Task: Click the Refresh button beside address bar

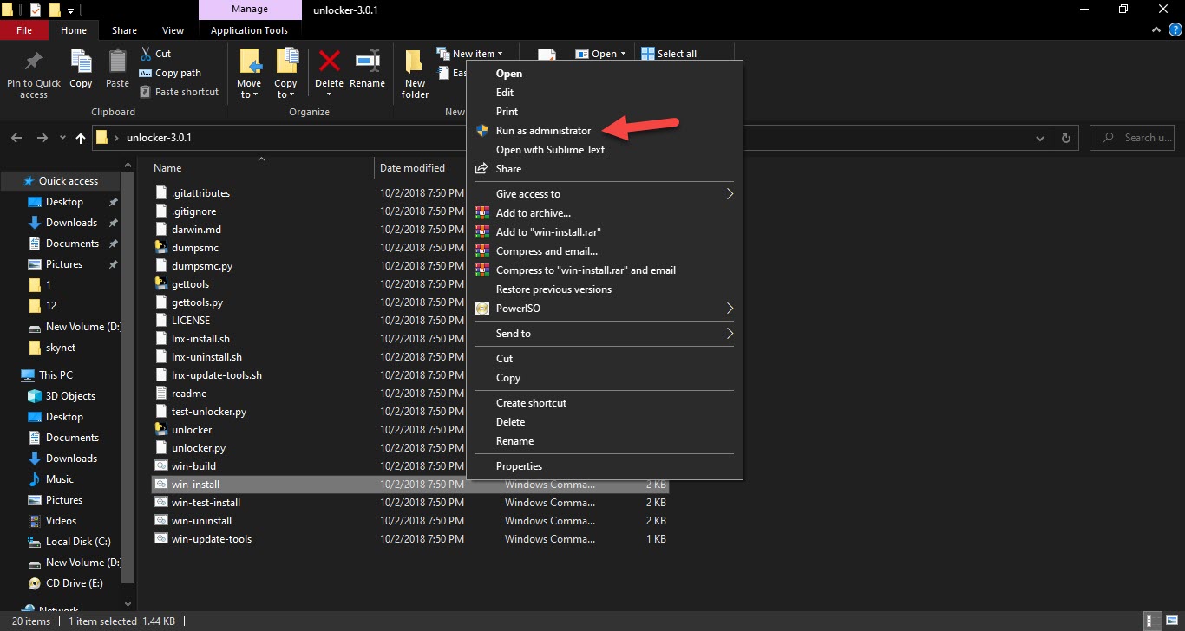Action: click(1067, 138)
